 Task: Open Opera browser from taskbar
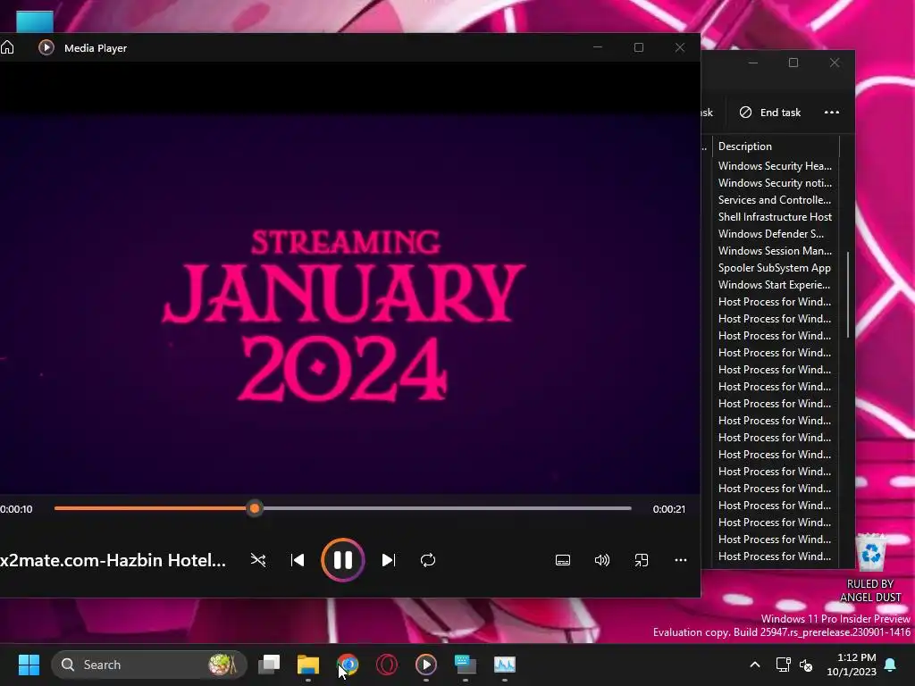tap(387, 665)
